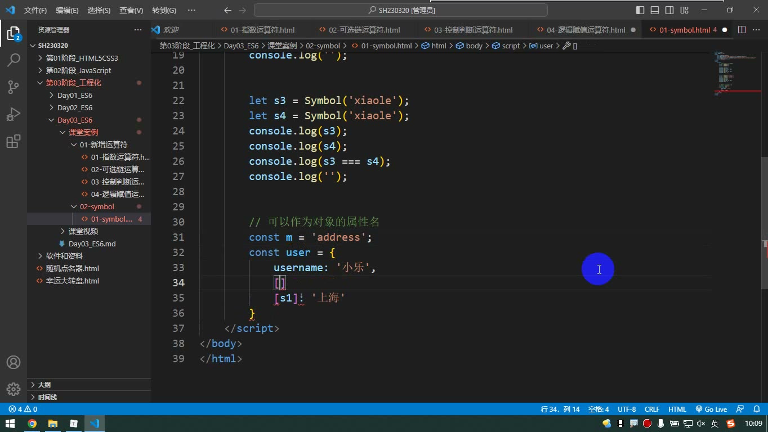Open the Extensions view
768x432 pixels.
pyautogui.click(x=14, y=141)
